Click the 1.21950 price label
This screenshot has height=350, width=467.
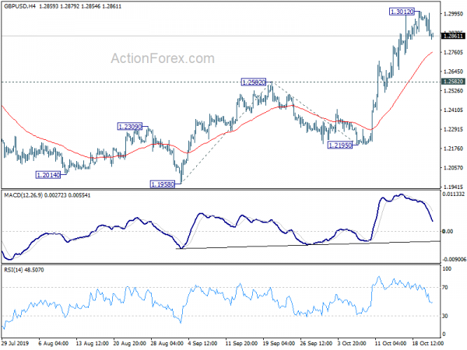tap(340, 145)
